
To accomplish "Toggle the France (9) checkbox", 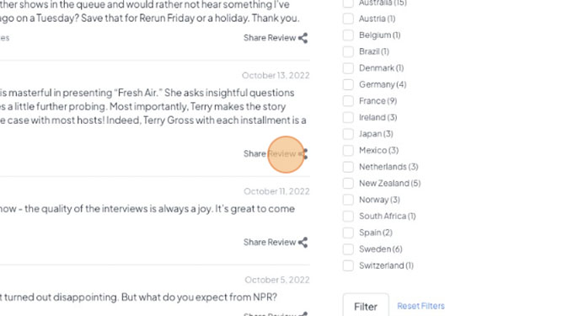I will coord(348,101).
